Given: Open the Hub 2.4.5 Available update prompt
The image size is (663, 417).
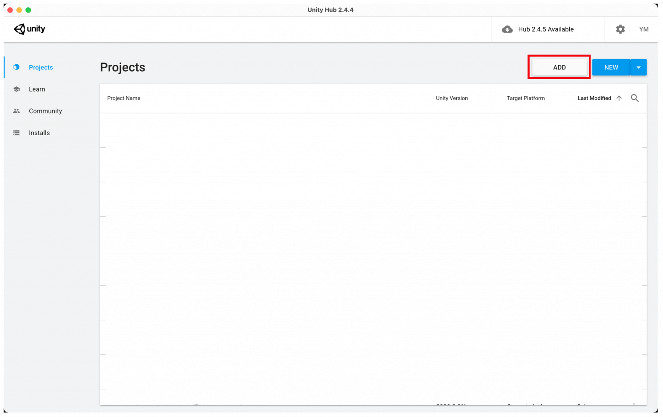Looking at the screenshot, I should pos(546,29).
